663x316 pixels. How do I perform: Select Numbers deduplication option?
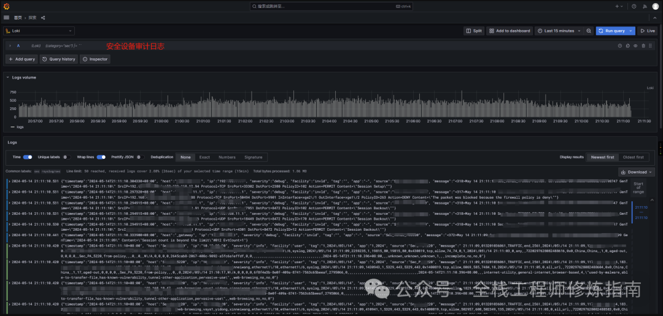[227, 157]
